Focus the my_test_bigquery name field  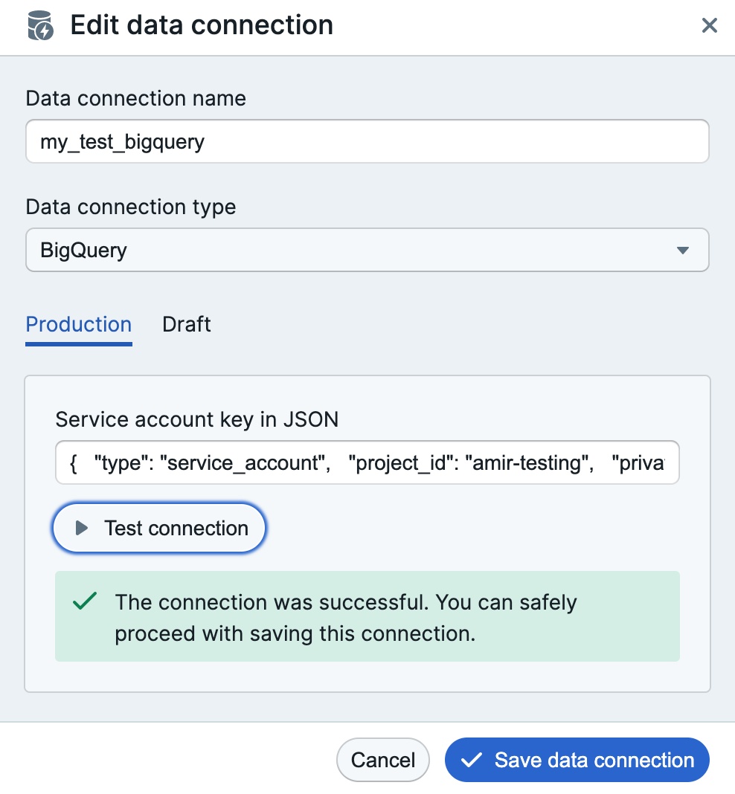click(x=367, y=141)
